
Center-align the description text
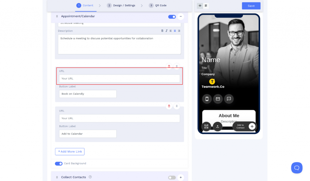175,31
